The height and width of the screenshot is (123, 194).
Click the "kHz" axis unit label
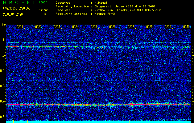point(3,25)
